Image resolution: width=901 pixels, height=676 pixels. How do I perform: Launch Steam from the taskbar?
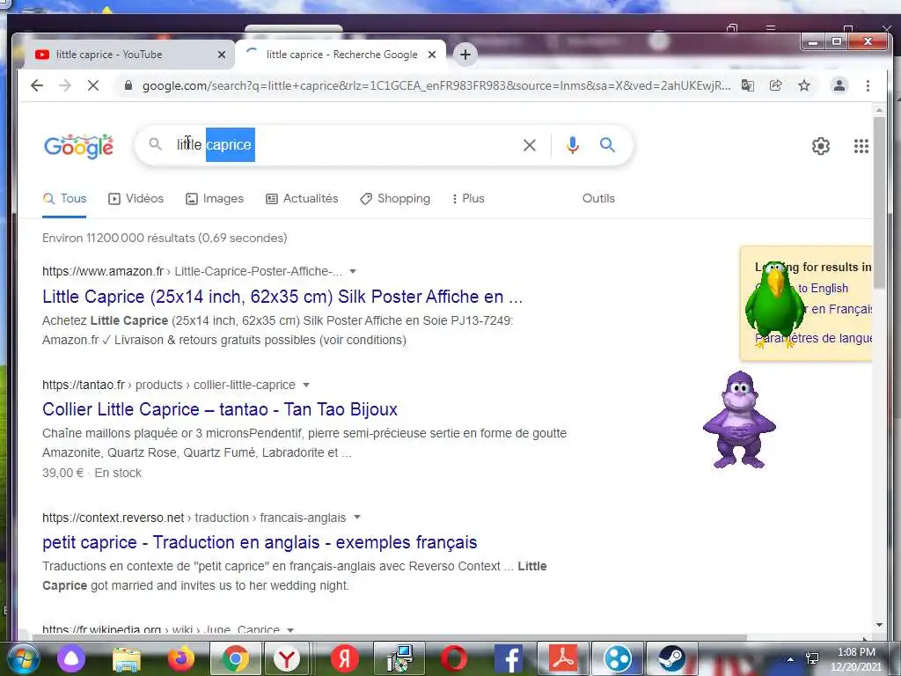(x=671, y=658)
